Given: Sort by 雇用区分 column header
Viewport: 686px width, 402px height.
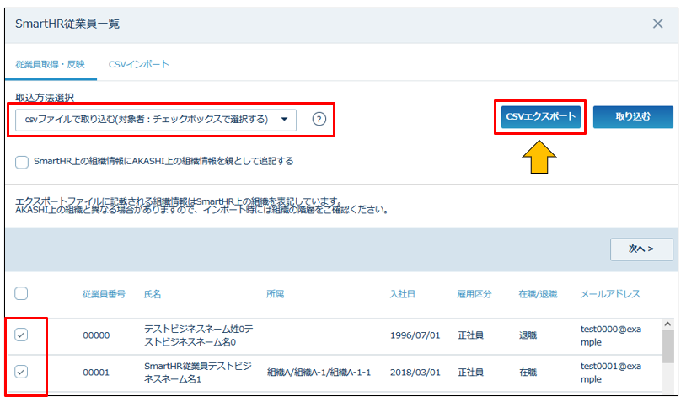Looking at the screenshot, I should (x=474, y=294).
